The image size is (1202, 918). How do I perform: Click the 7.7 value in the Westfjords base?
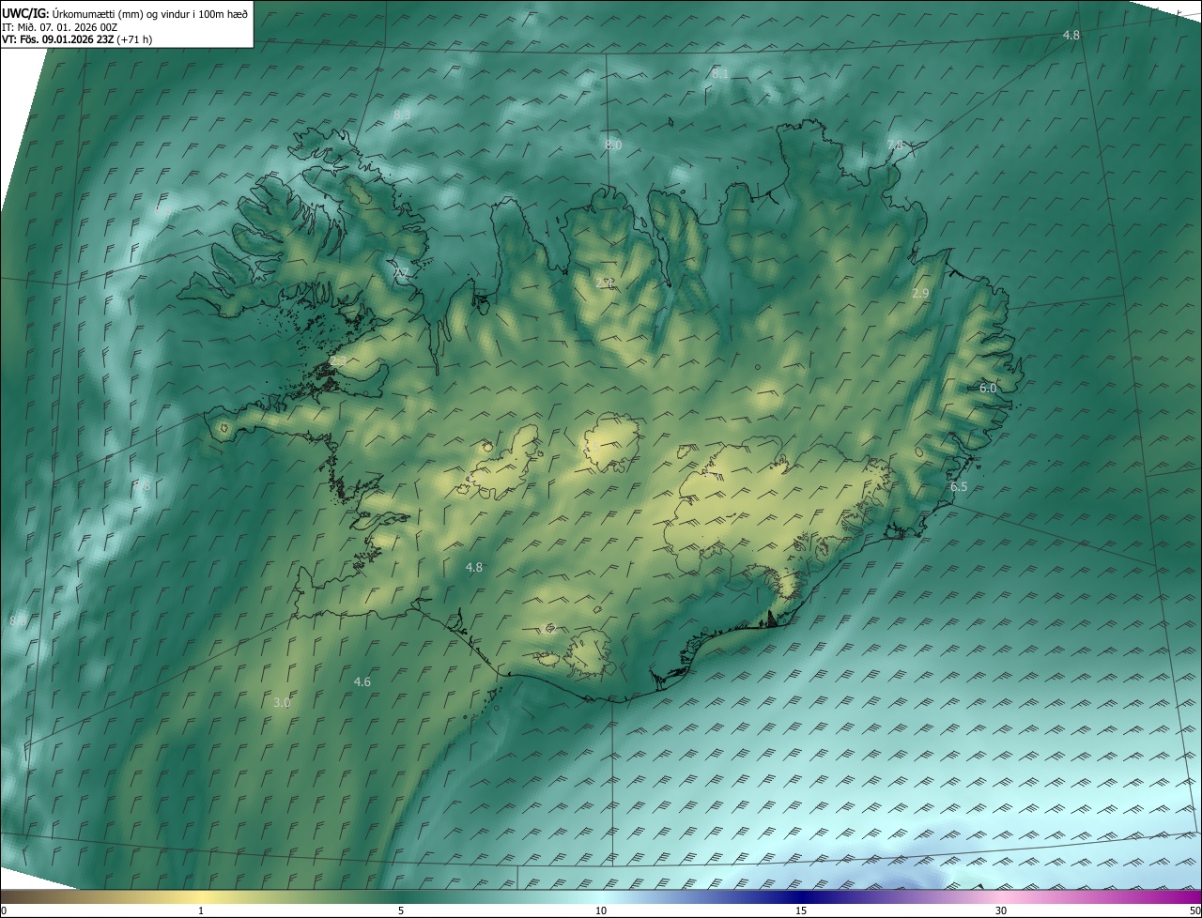pos(401,273)
